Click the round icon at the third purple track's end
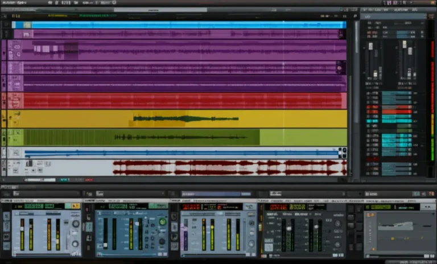The height and width of the screenshot is (264, 437). tap(340, 68)
